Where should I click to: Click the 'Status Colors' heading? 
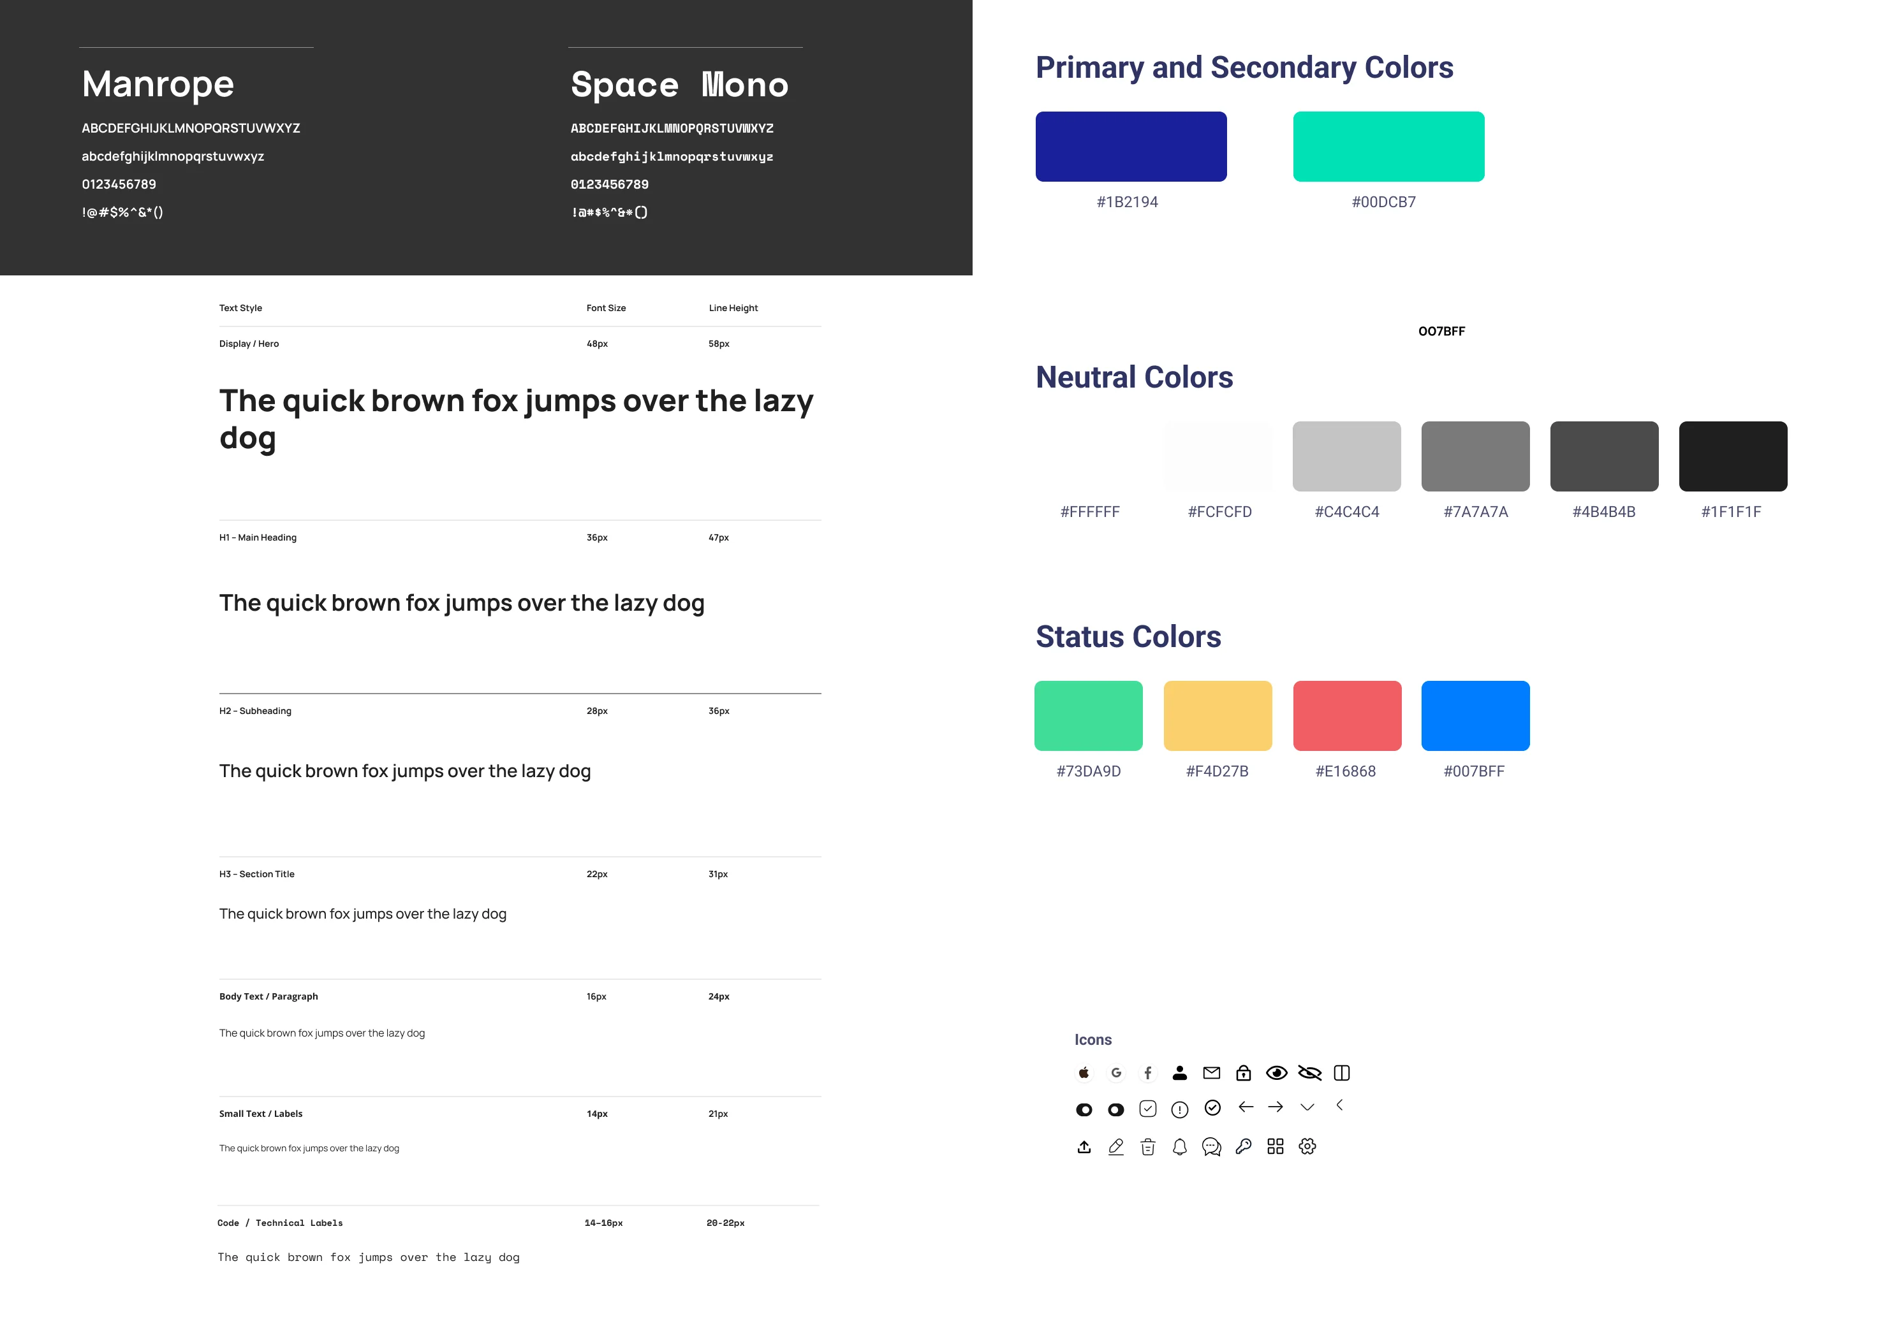point(1128,636)
